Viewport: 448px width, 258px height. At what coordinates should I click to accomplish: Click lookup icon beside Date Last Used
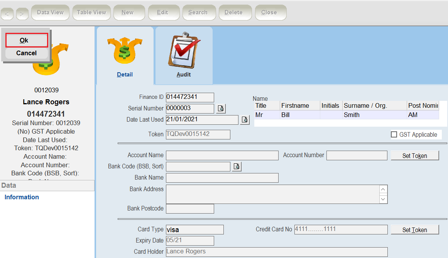245,120
